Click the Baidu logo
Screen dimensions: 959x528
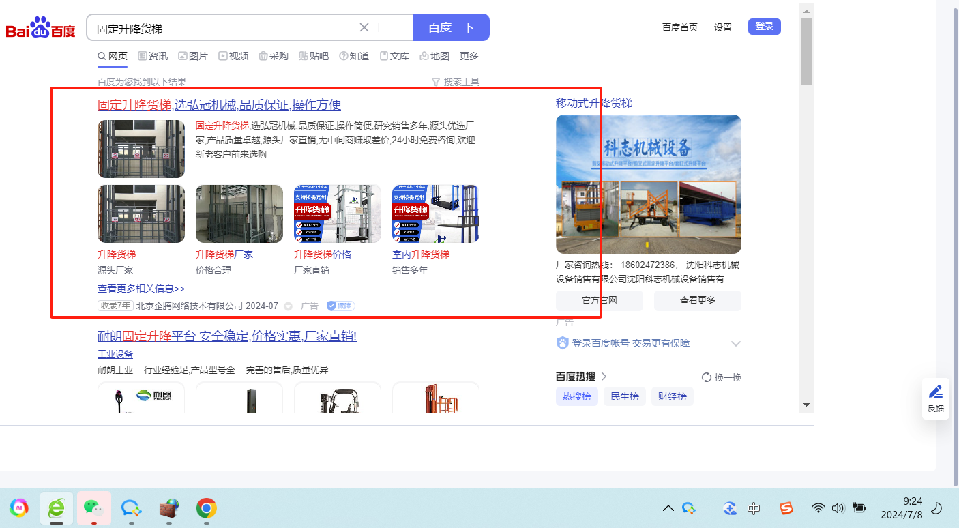[41, 28]
